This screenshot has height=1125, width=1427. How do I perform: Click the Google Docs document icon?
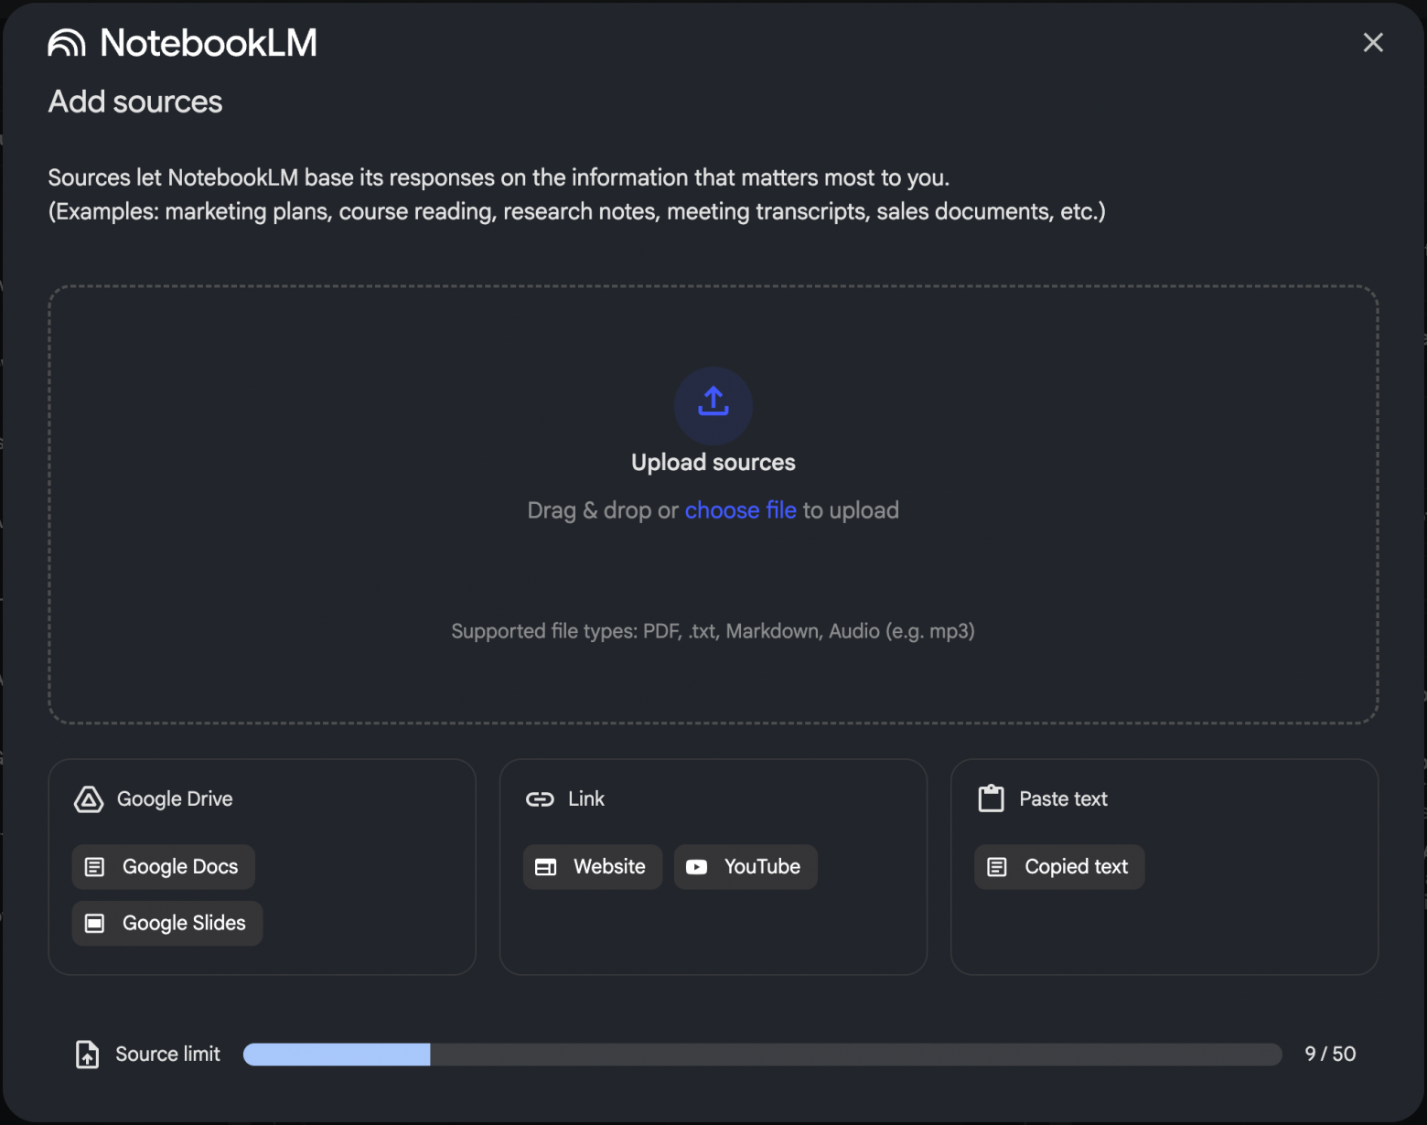[94, 867]
